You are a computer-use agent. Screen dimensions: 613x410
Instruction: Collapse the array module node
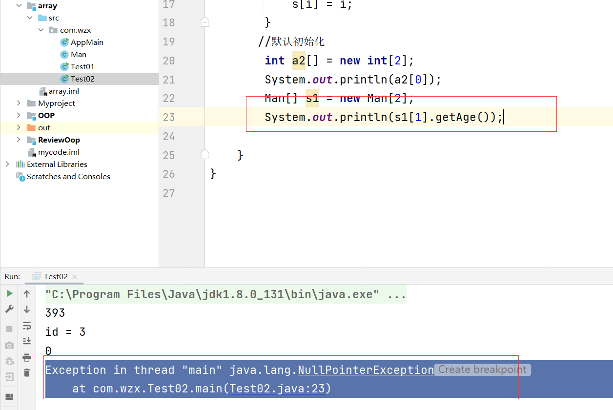click(x=19, y=6)
